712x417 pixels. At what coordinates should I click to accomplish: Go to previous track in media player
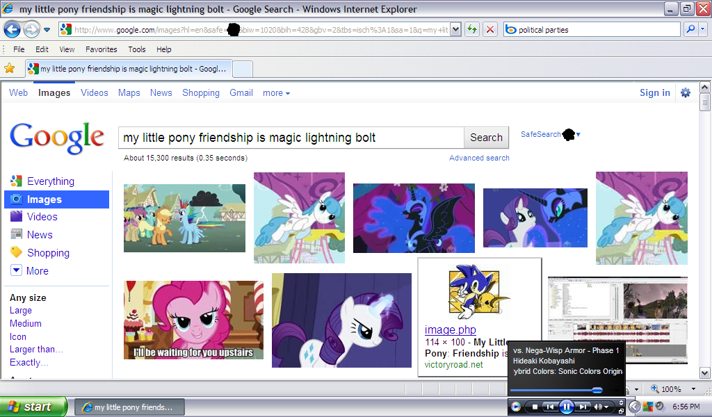click(549, 407)
